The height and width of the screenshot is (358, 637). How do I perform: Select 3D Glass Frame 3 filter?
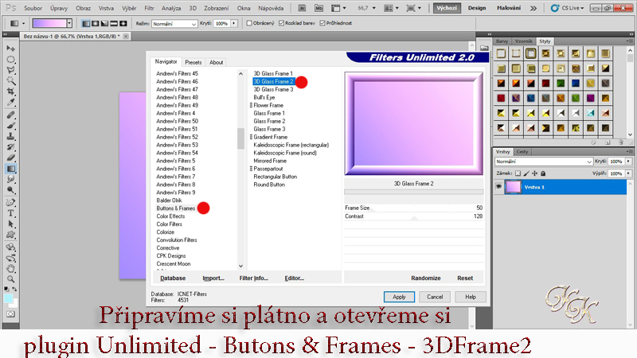pyautogui.click(x=273, y=89)
